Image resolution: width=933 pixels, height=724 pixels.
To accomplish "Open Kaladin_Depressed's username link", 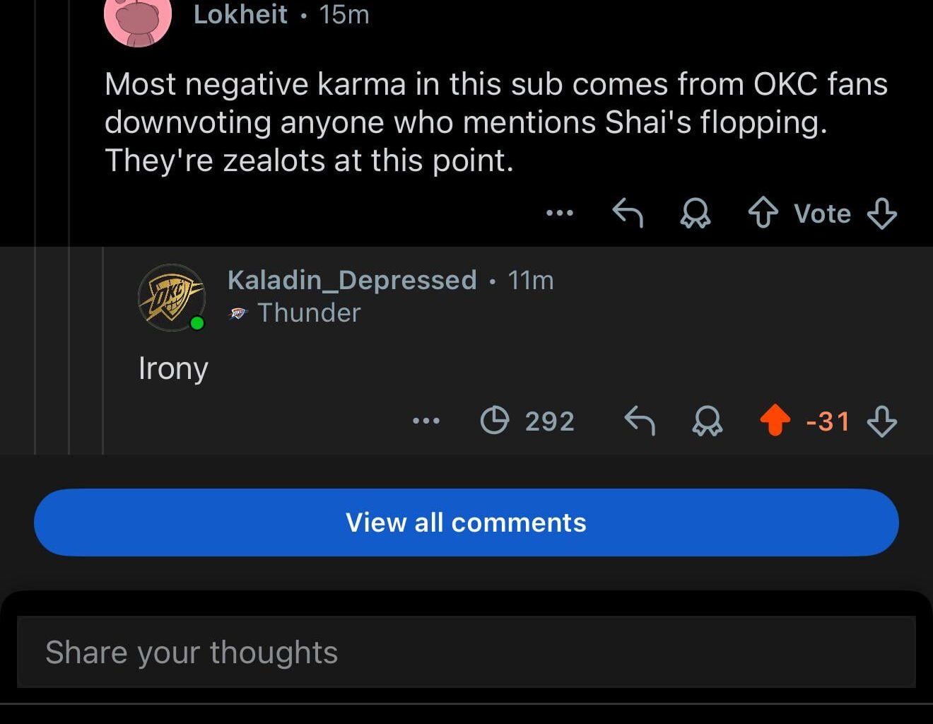I will (x=351, y=279).
